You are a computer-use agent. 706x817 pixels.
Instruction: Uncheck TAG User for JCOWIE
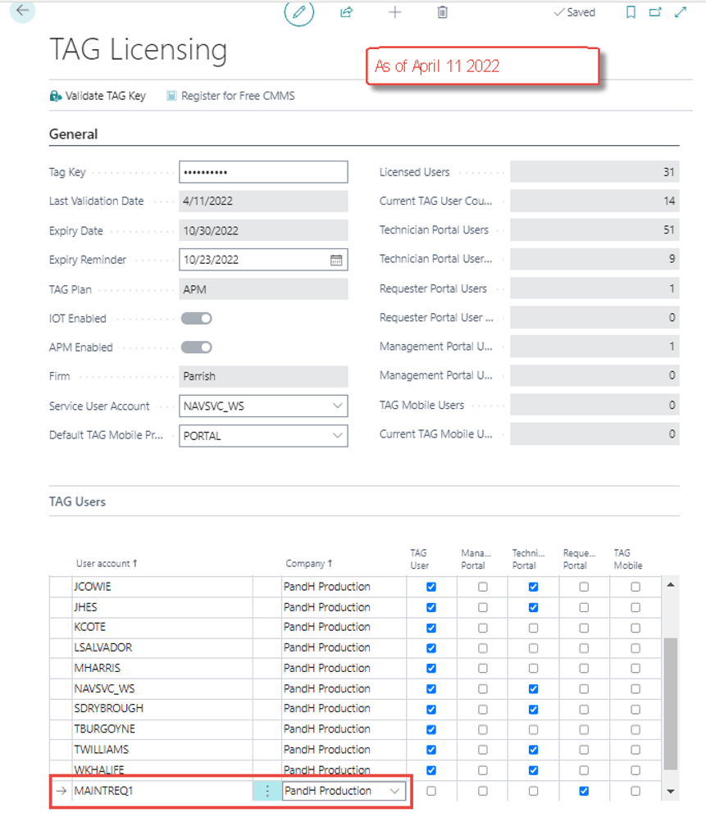point(431,587)
